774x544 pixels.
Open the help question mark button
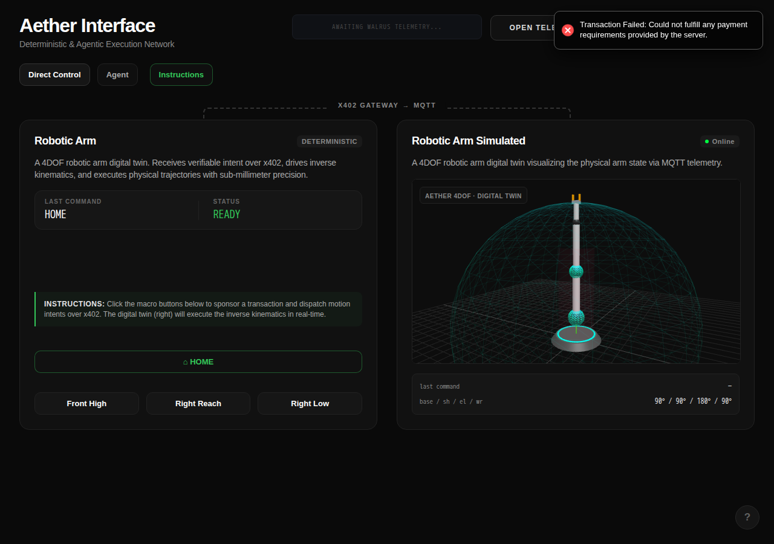click(747, 517)
